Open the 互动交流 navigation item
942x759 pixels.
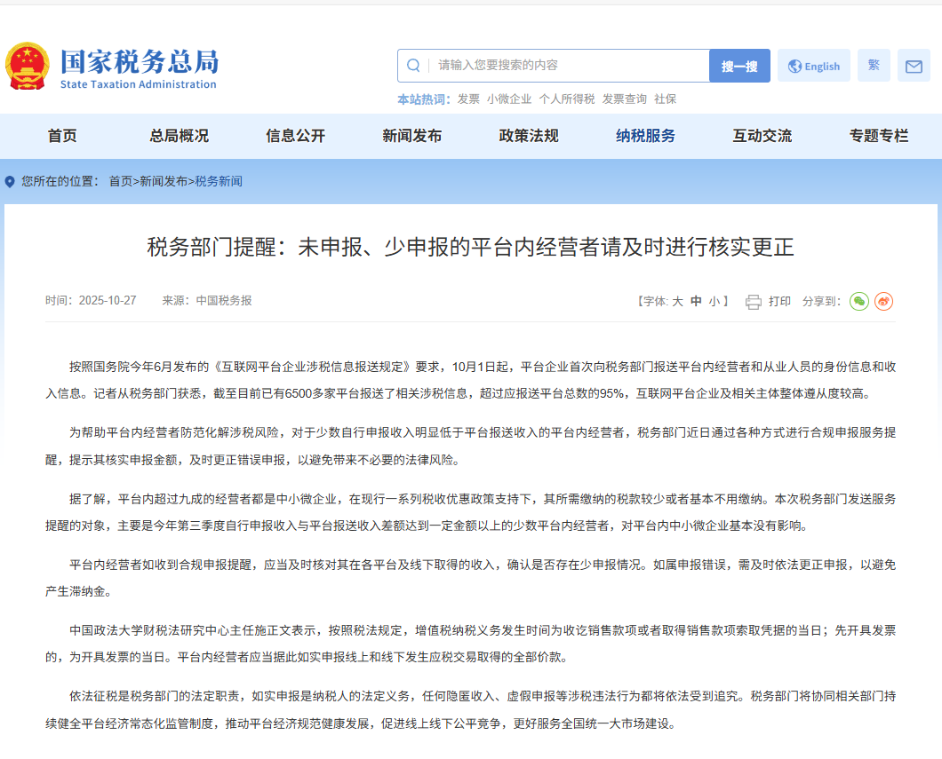[x=762, y=136]
